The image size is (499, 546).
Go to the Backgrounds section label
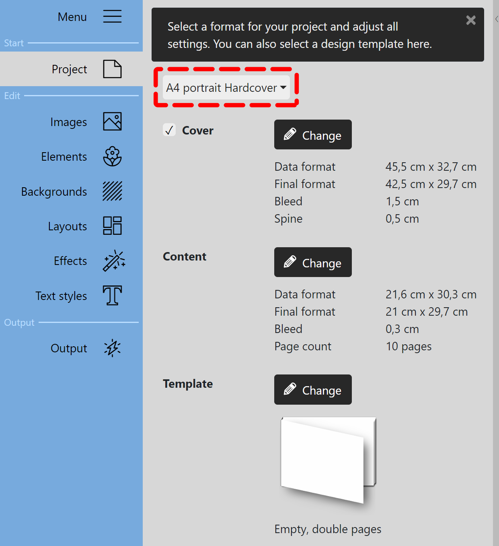coord(54,192)
